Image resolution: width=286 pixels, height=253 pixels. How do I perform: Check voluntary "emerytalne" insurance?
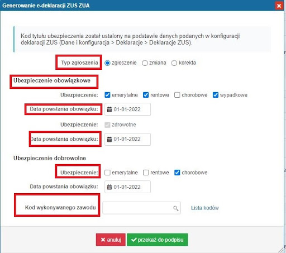coord(107,173)
